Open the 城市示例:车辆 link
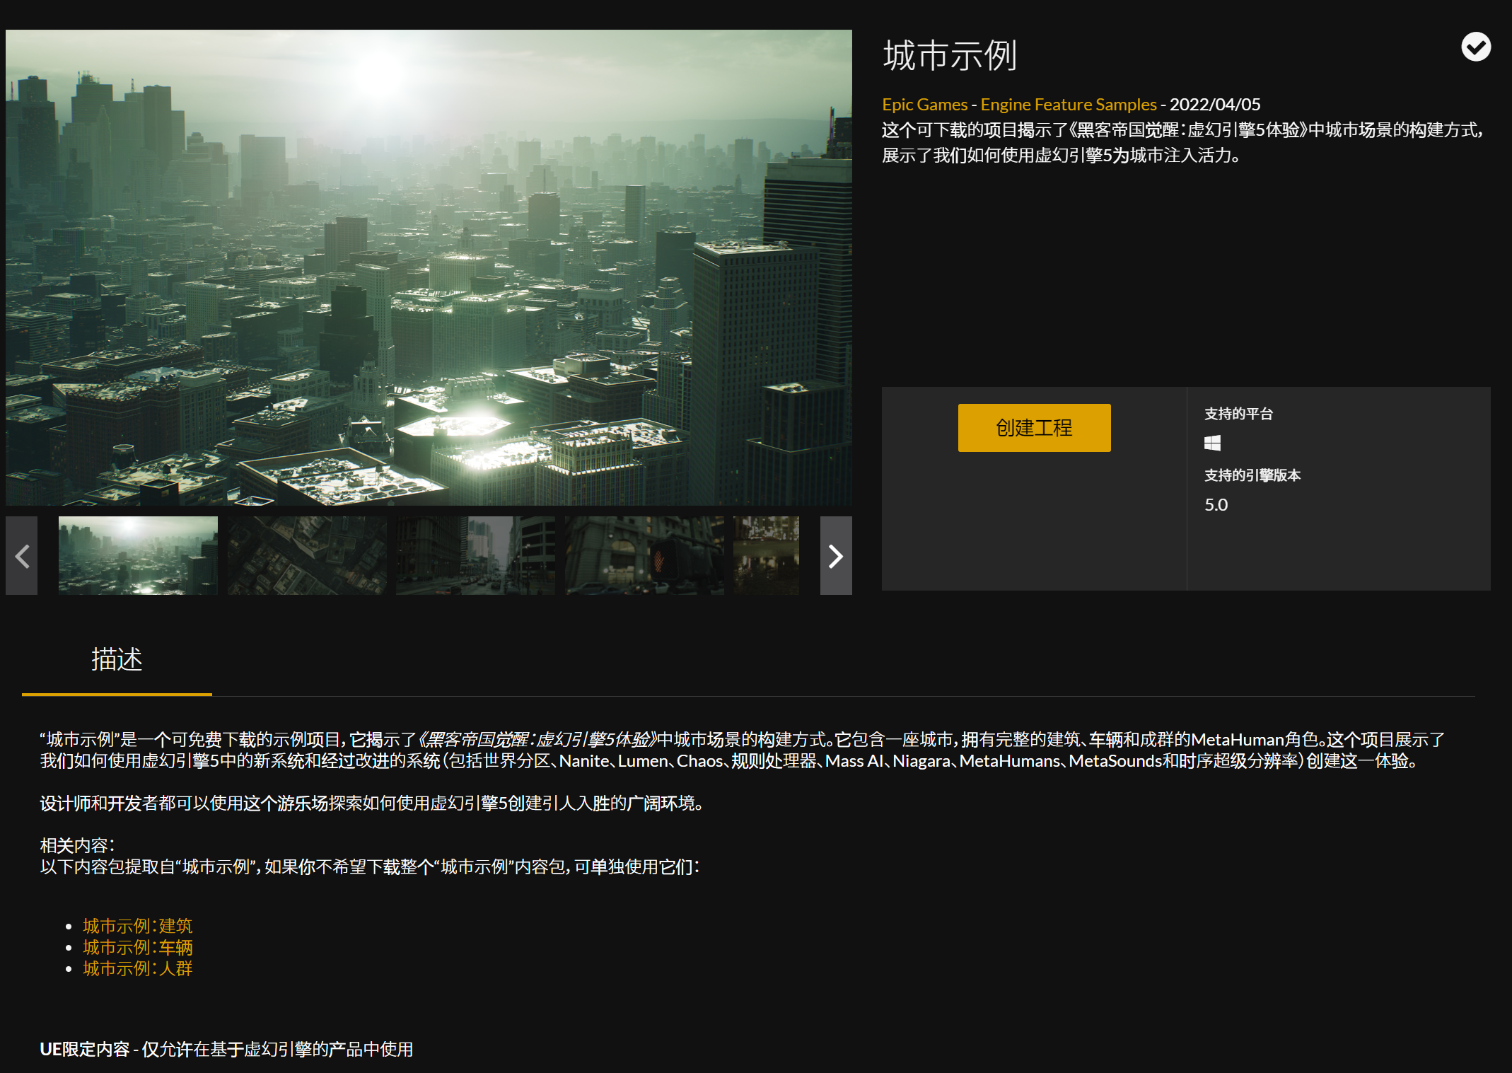Screen dimensions: 1512x1073 (x=138, y=947)
